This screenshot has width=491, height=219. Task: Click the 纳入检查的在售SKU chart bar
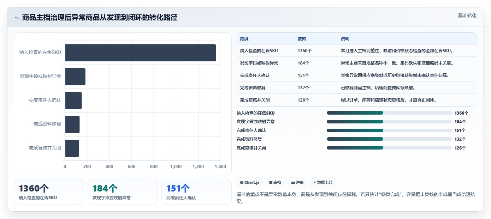pos(140,53)
